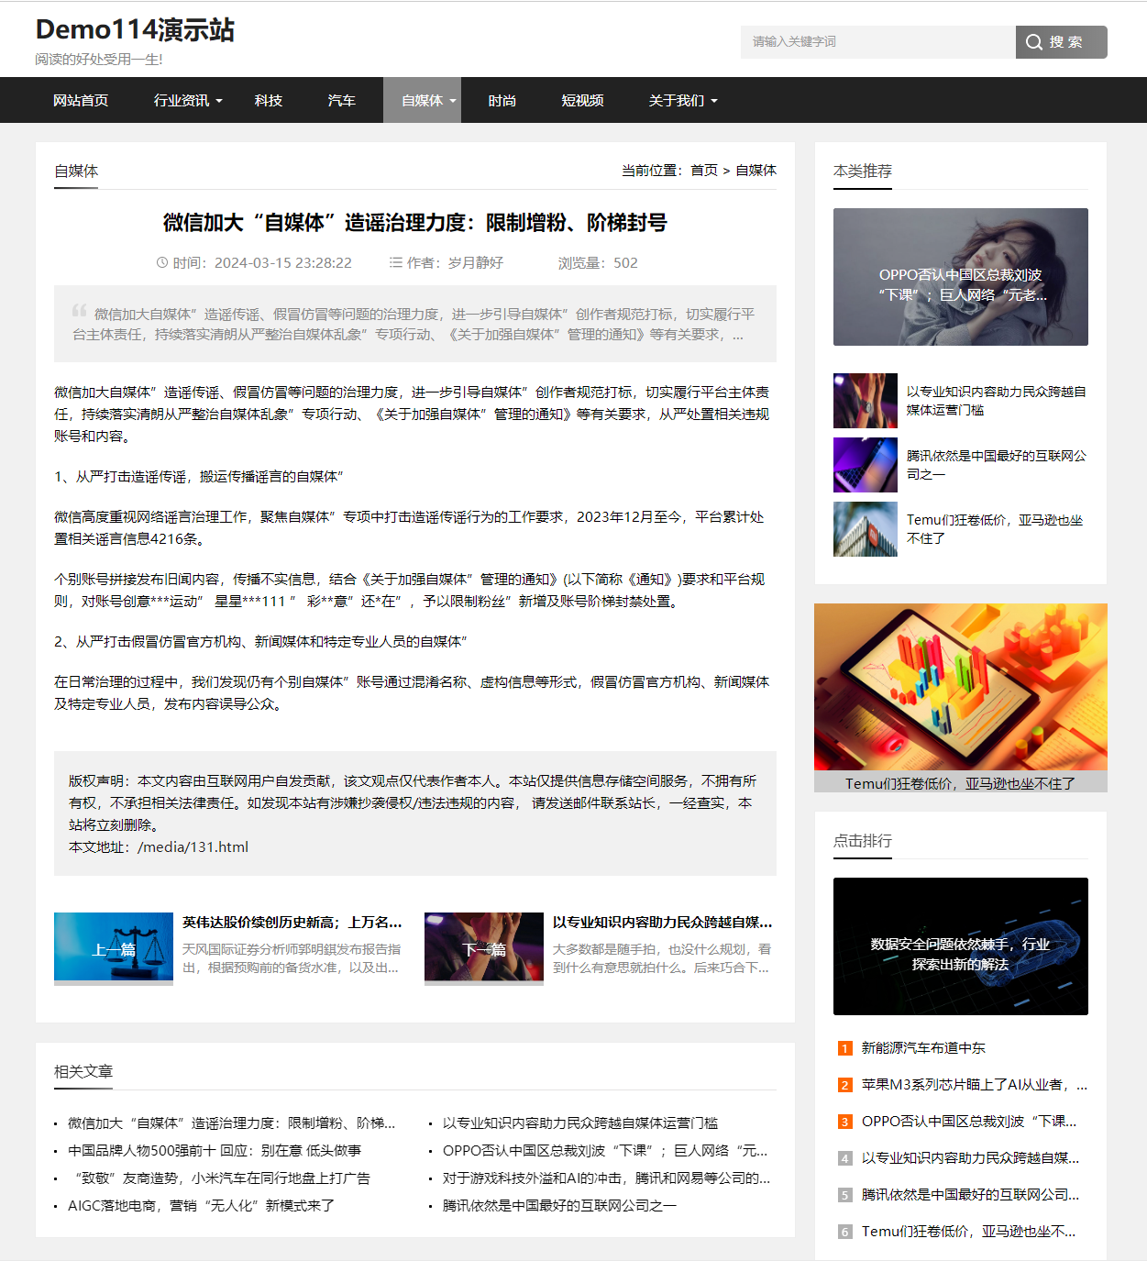Open the 腾讯依然是中国最好的互联网公司 sidebar thumbnail
1147x1272 pixels.
(x=866, y=465)
